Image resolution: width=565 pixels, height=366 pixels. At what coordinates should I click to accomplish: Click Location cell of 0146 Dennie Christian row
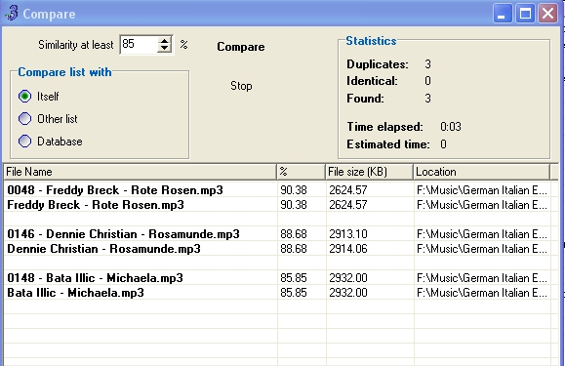pyautogui.click(x=482, y=234)
